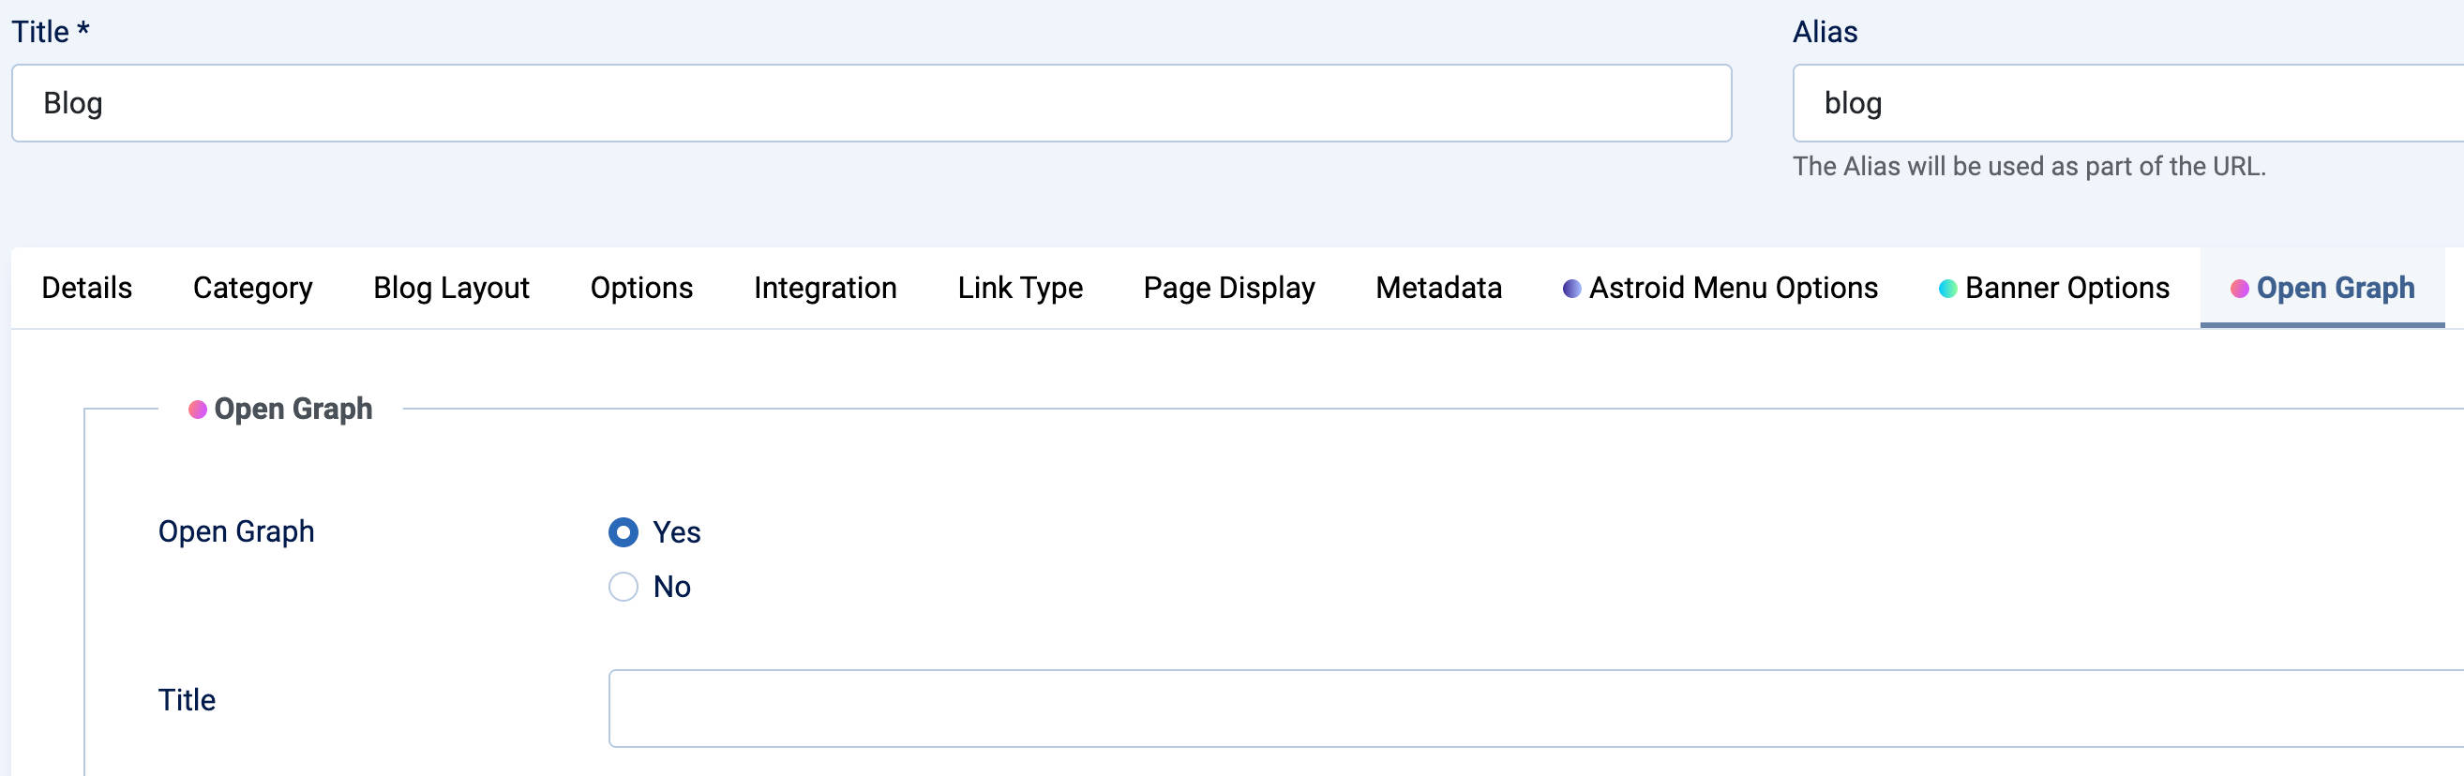Open the Metadata tab
This screenshot has height=776, width=2464.
(x=1438, y=288)
